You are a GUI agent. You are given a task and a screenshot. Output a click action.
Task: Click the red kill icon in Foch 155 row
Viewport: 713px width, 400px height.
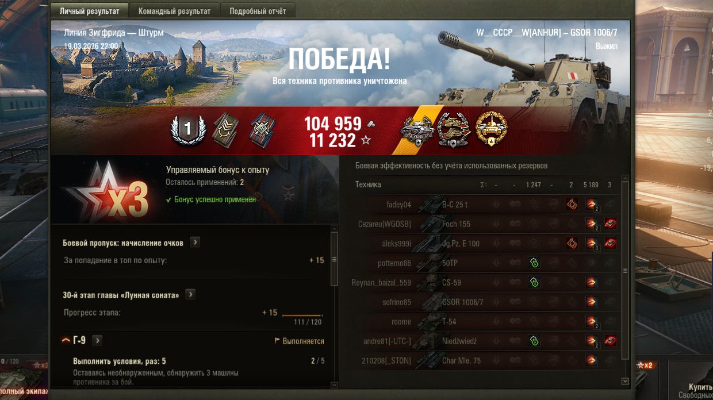(x=610, y=224)
